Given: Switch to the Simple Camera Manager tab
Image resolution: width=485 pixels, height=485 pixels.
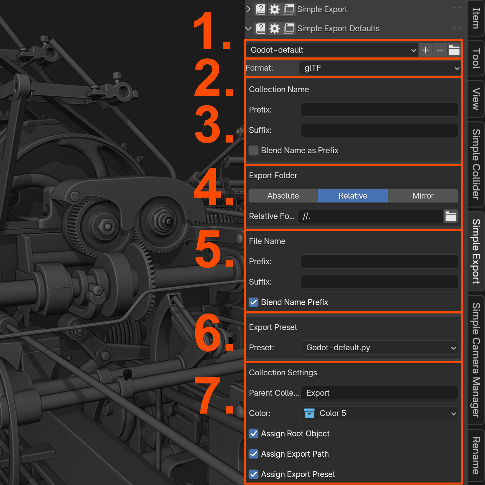Looking at the screenshot, I should click(476, 360).
